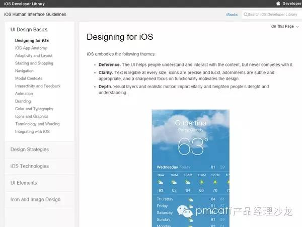
Task: Open the Developer link in header
Action: point(292,4)
